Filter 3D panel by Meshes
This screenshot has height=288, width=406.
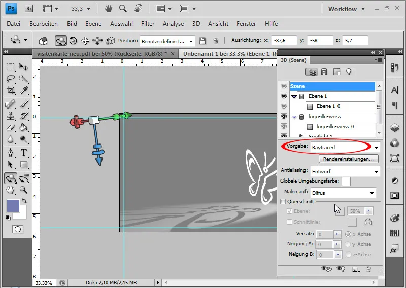pyautogui.click(x=324, y=71)
